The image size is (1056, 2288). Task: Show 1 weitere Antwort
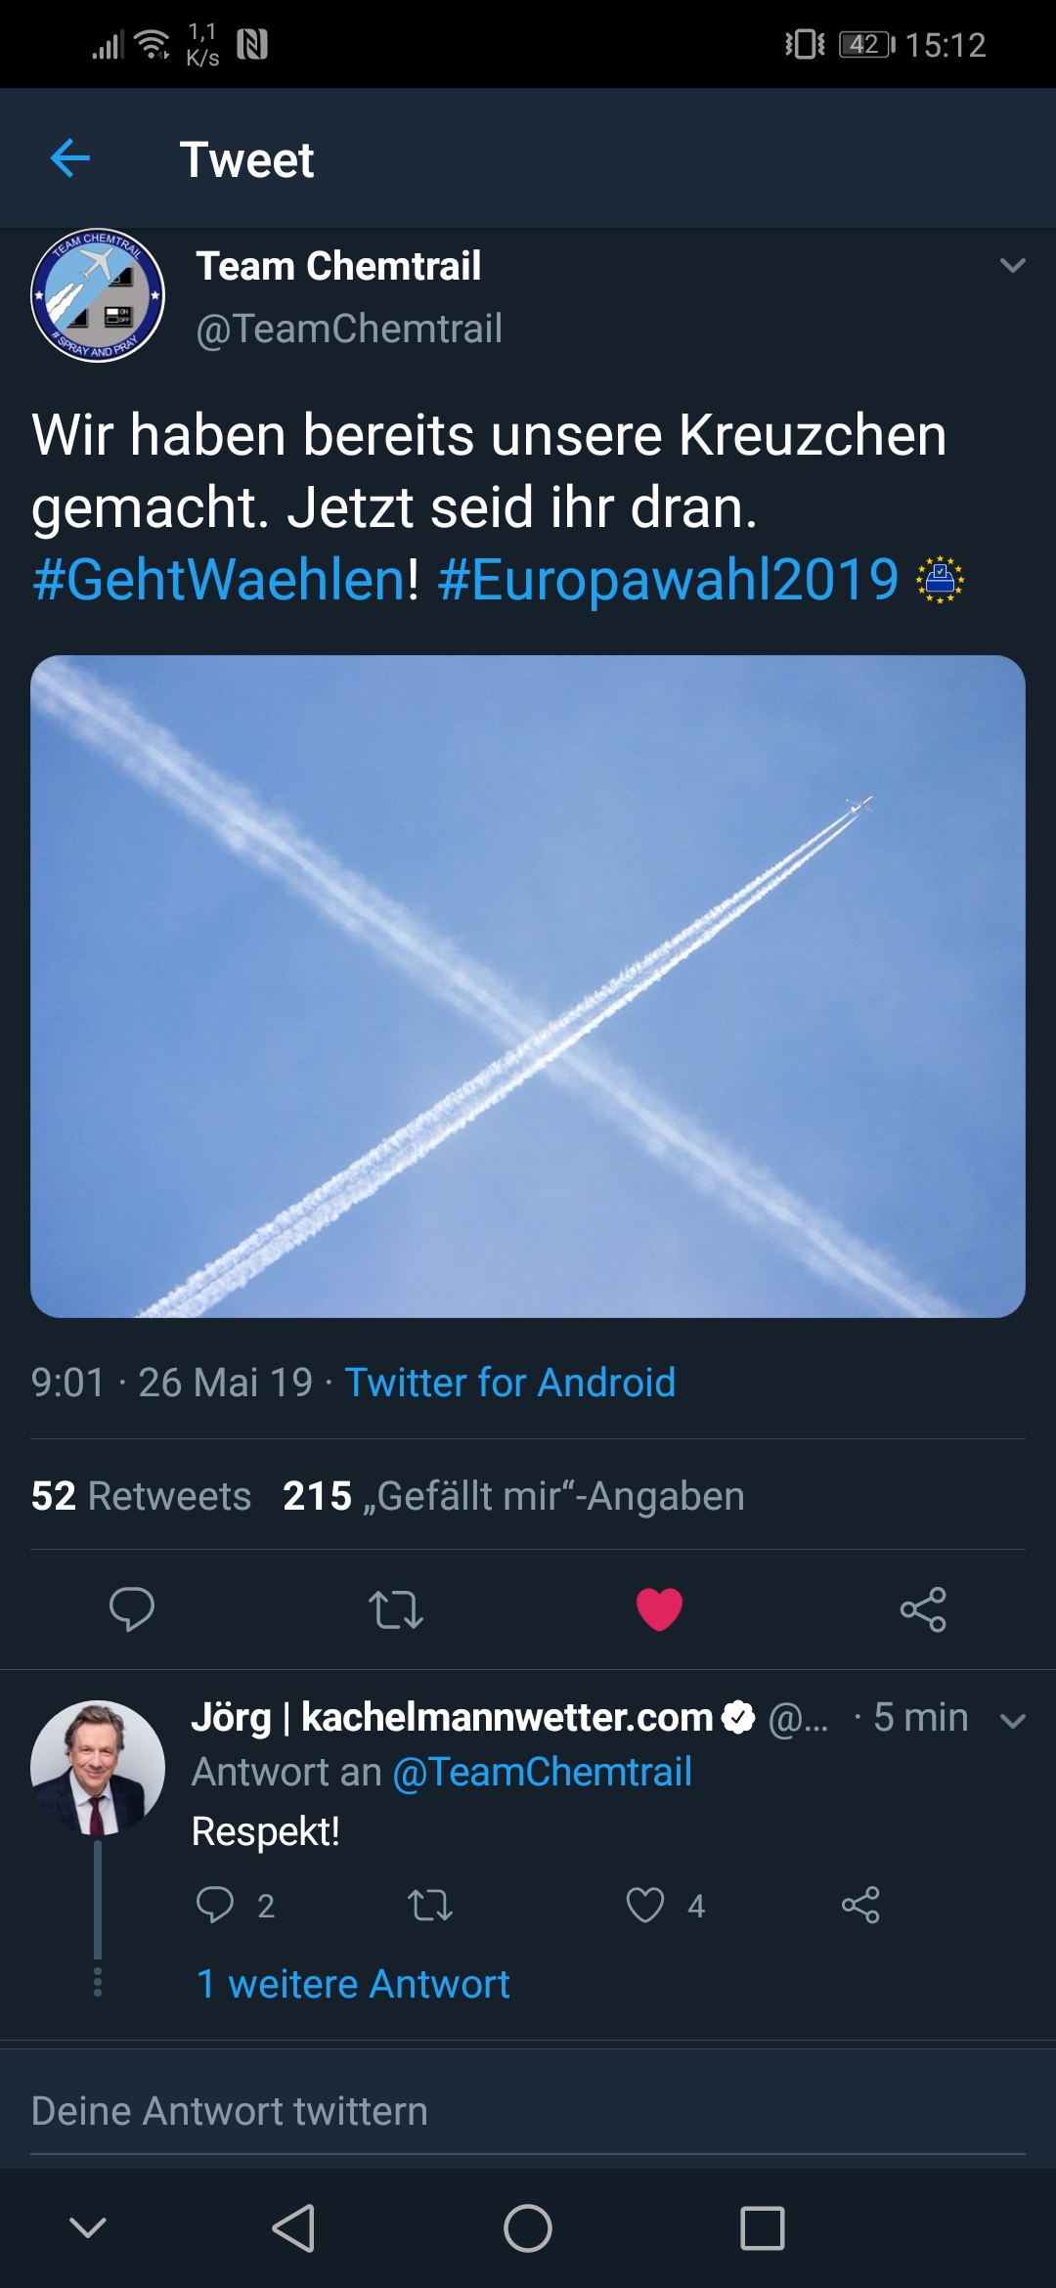[353, 1984]
